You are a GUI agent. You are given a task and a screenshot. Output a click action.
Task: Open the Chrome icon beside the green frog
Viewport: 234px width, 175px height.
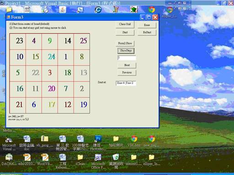(x=152, y=10)
